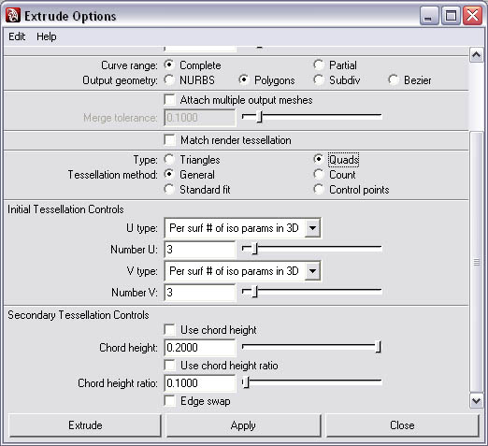488x446 pixels.
Task: Click the Maya icon in title bar
Action: (x=13, y=16)
